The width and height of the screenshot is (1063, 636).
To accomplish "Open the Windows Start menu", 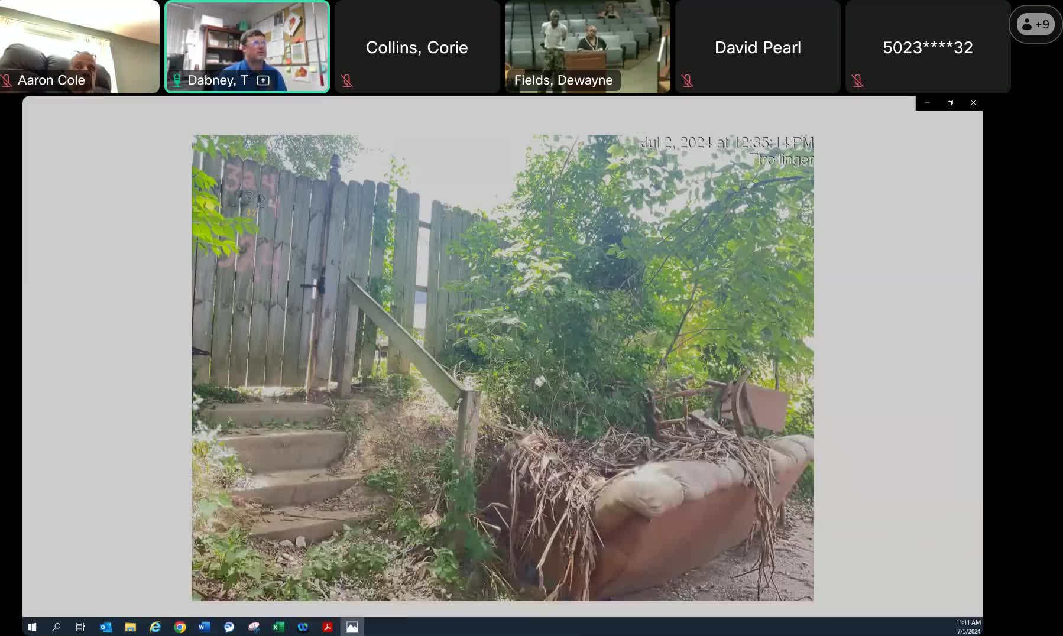I will tap(32, 627).
